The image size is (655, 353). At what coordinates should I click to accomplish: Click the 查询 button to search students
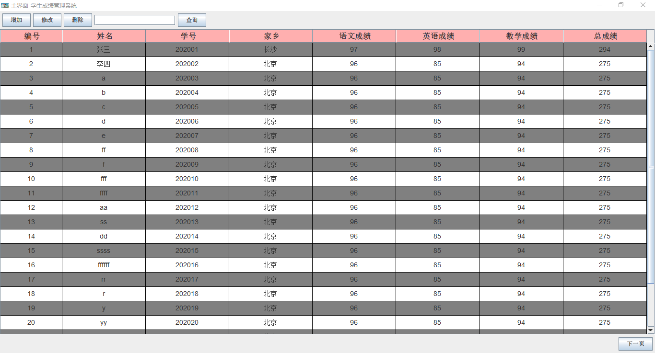tap(192, 20)
